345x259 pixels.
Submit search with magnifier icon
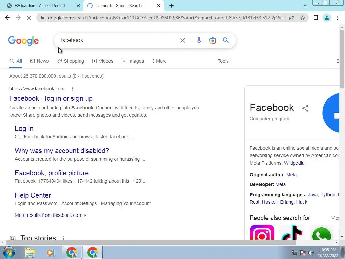click(226, 40)
